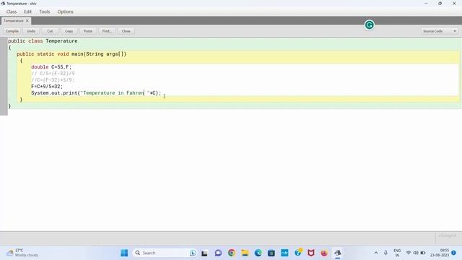462x260 pixels.
Task: Open Microsoft Store from taskbar
Action: pyautogui.click(x=271, y=253)
